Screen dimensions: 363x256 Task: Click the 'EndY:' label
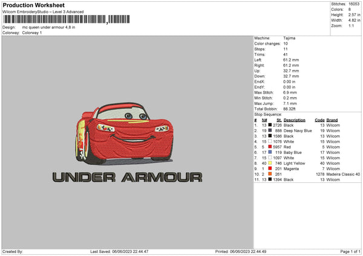(x=260, y=87)
